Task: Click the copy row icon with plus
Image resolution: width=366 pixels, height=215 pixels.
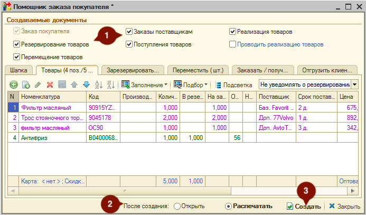Action: tap(26, 85)
